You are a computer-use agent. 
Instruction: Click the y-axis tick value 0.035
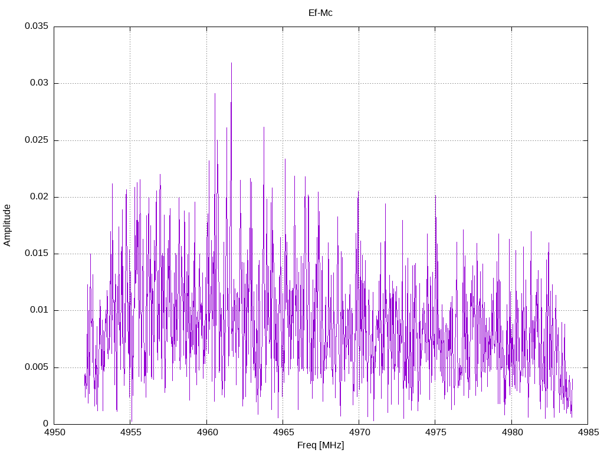(x=37, y=26)
